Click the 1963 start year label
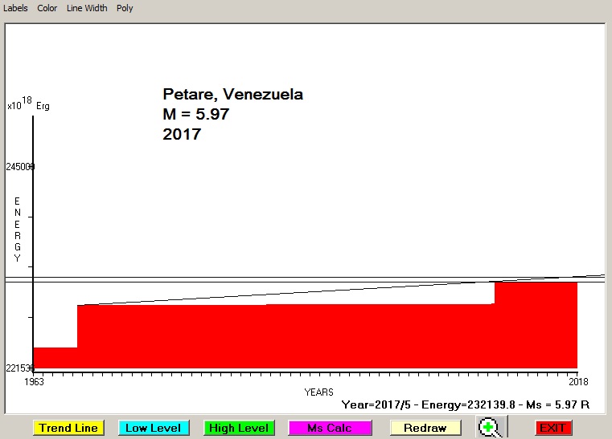This screenshot has width=612, height=439. 33,381
